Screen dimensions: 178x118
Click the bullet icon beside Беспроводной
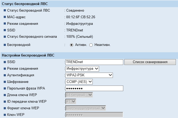4,45
